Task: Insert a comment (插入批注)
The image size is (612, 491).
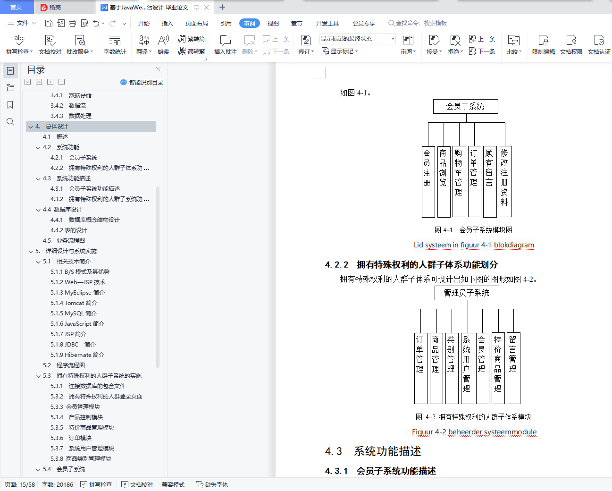Action: [226, 45]
